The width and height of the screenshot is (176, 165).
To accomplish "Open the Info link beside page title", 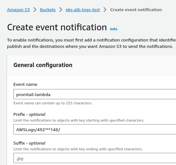I will tap(114, 29).
